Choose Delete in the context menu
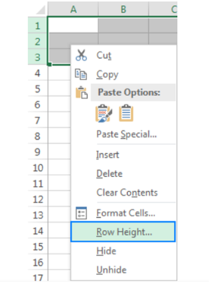This screenshot has height=282, width=211. [x=109, y=174]
